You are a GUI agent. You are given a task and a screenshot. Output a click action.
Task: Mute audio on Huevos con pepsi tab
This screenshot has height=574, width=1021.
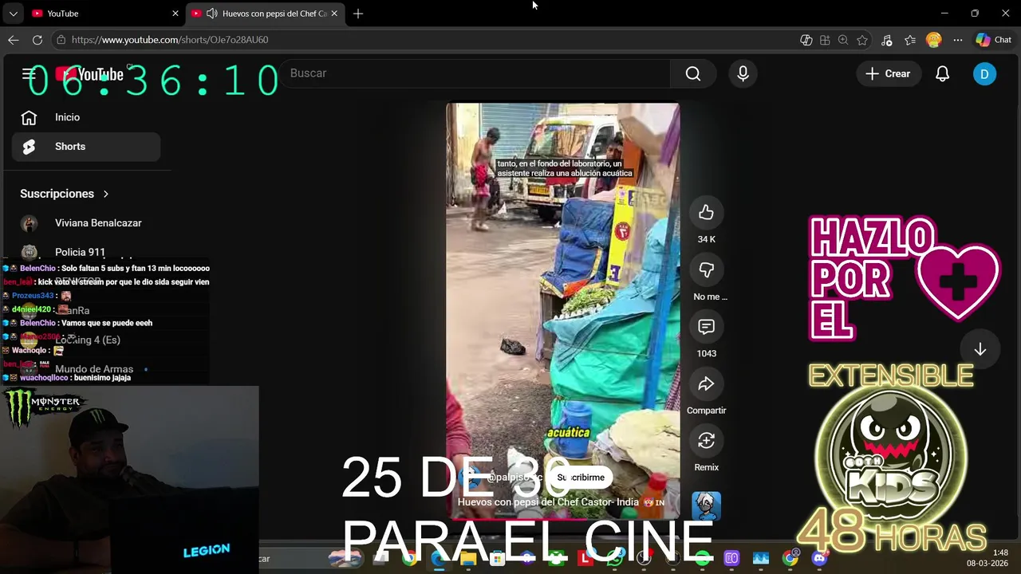(211, 14)
